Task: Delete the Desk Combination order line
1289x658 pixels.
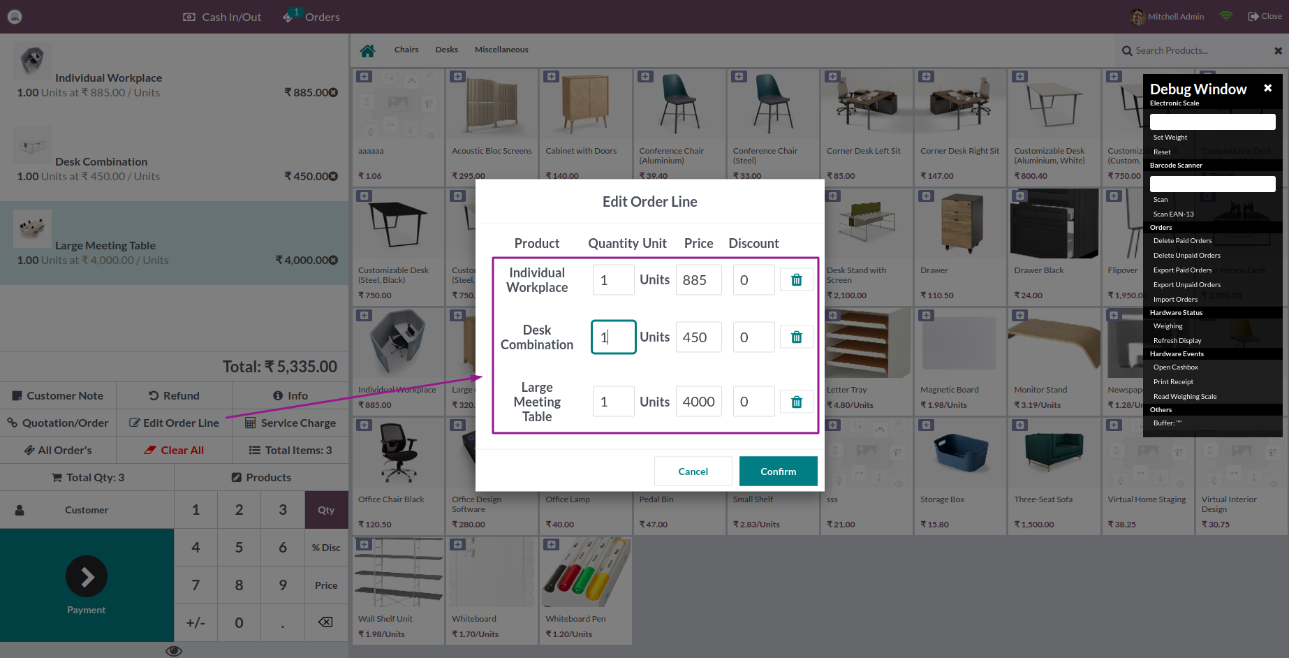Action: click(x=796, y=337)
